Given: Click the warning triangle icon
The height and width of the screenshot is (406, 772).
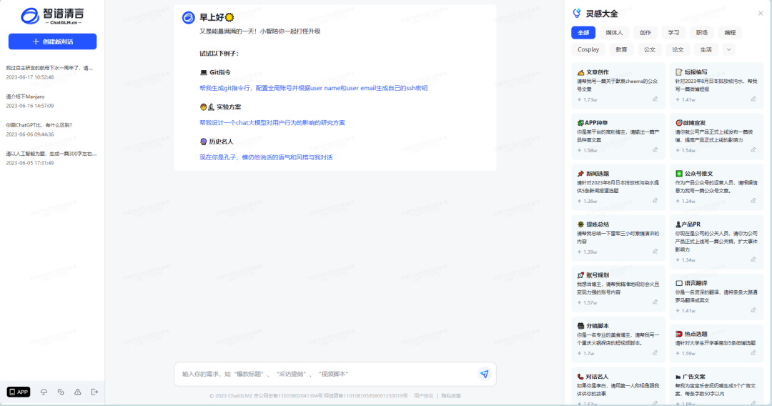Looking at the screenshot, I should coord(78,392).
